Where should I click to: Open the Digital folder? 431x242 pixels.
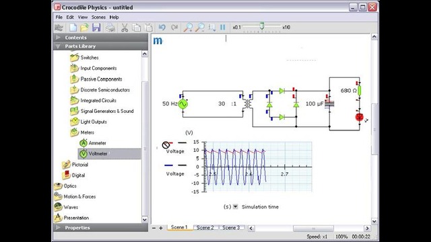pos(73,175)
